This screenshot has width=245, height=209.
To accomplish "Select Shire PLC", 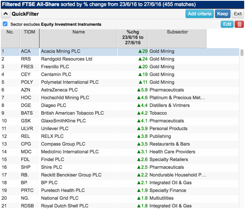I will coord(52,167).
